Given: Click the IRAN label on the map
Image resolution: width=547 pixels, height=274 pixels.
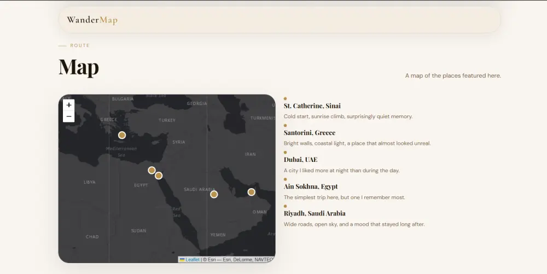Looking at the screenshot, I should (x=250, y=154).
